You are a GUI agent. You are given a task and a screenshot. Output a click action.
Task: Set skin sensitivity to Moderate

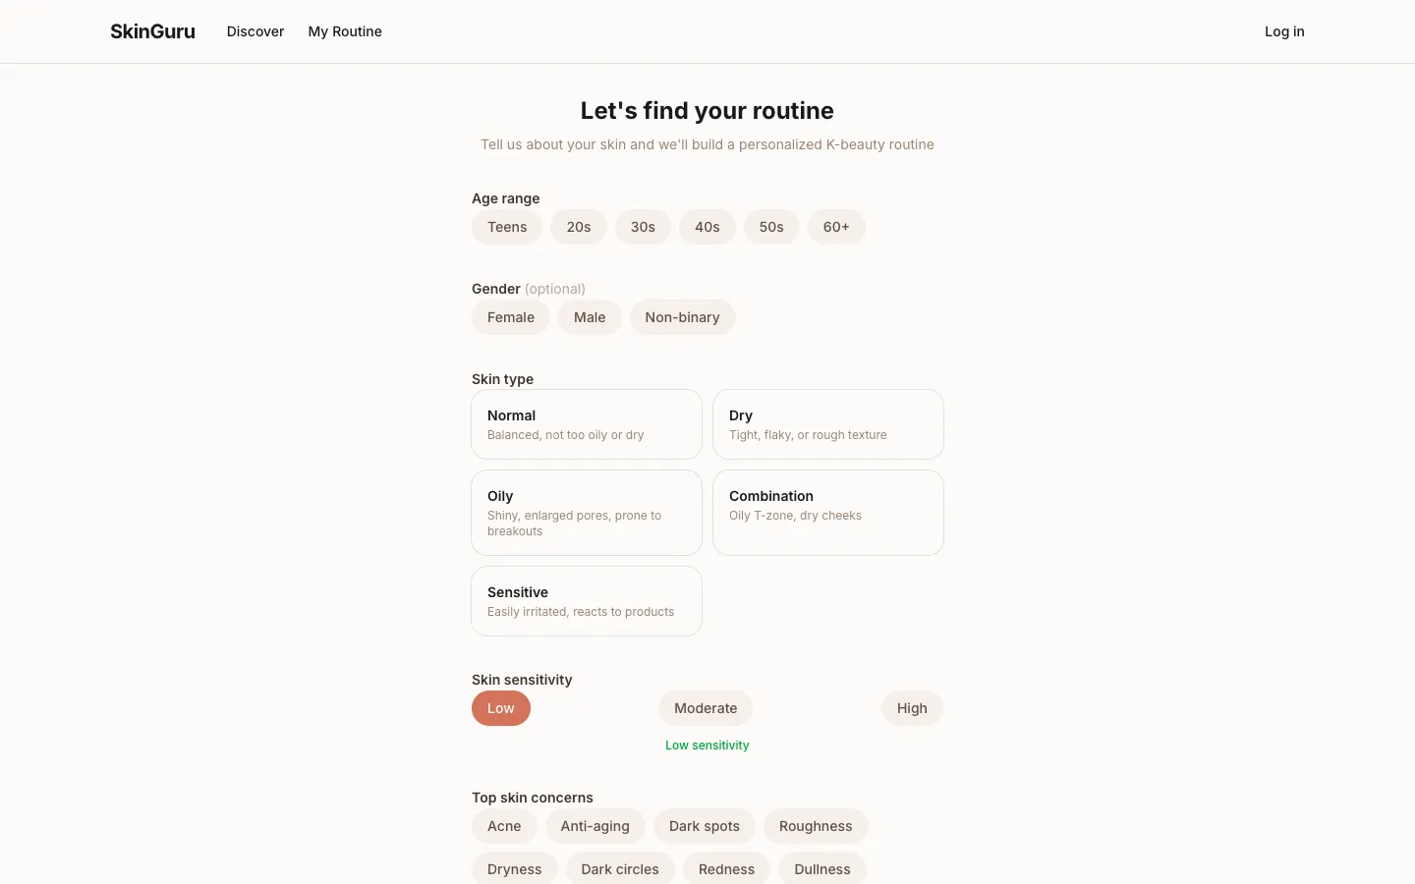tap(706, 708)
